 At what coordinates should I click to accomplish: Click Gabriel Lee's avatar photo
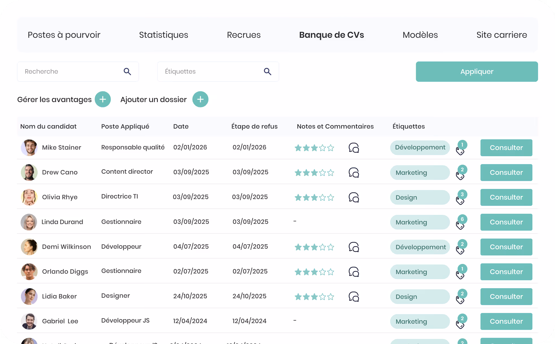[x=29, y=321]
